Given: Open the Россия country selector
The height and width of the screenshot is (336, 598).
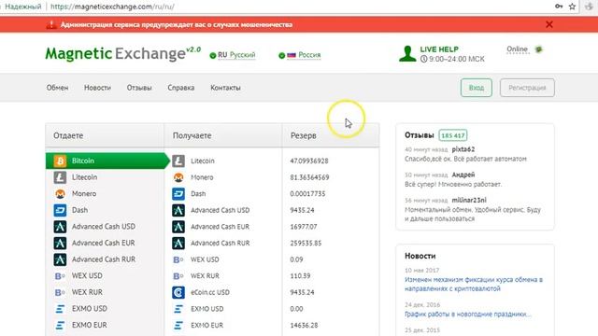Looking at the screenshot, I should pyautogui.click(x=300, y=55).
